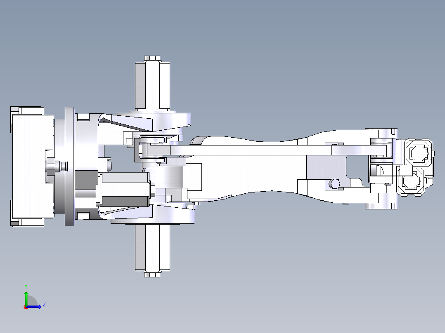445x333 pixels.
Task: Select the thin circular flange disc beside the housing
Action: [x=69, y=166]
